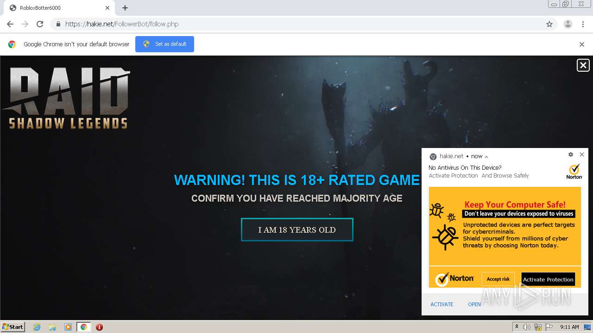Screen dimensions: 593x333
Task: Open the Chrome profile avatar
Action: click(x=568, y=24)
